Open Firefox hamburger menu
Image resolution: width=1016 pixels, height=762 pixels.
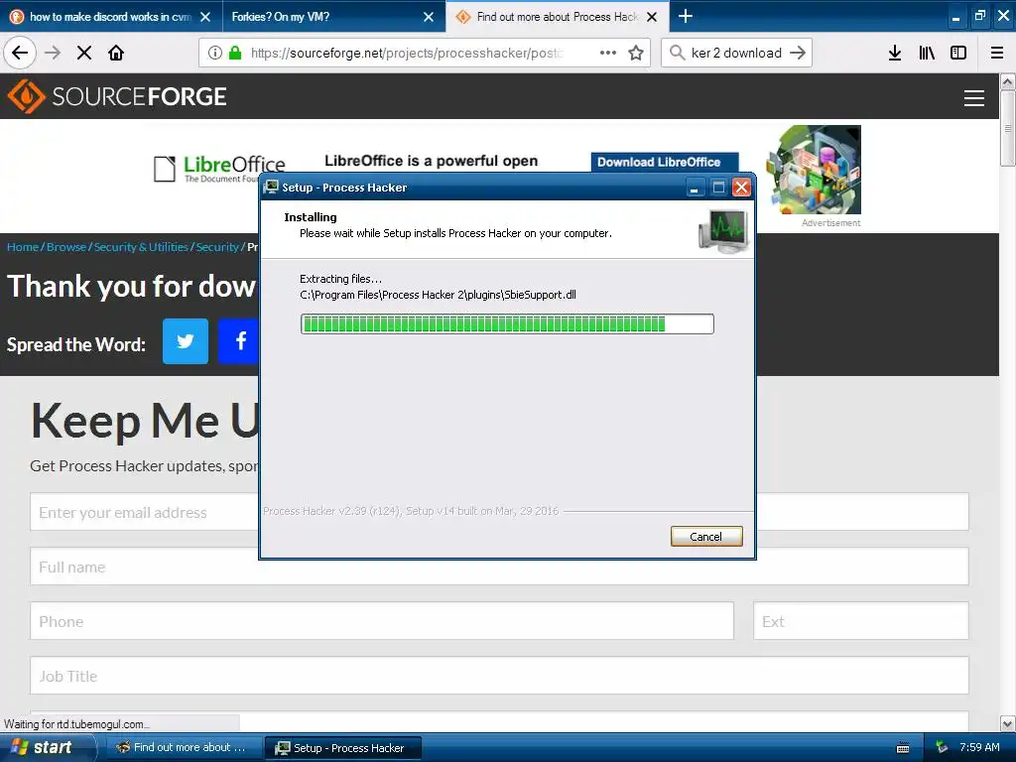point(997,53)
